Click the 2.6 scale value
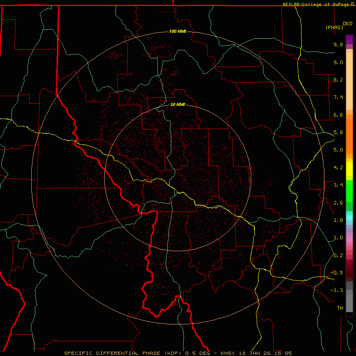The width and height of the screenshot is (356, 356). [338, 203]
